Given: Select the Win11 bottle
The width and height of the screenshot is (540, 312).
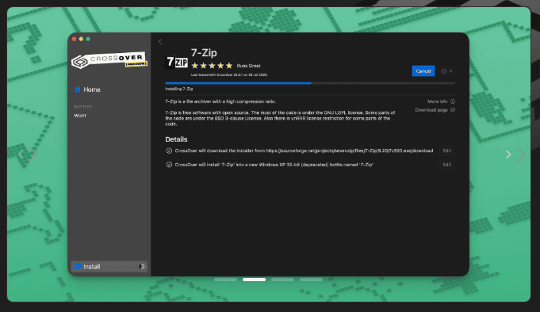Looking at the screenshot, I should click(x=80, y=116).
